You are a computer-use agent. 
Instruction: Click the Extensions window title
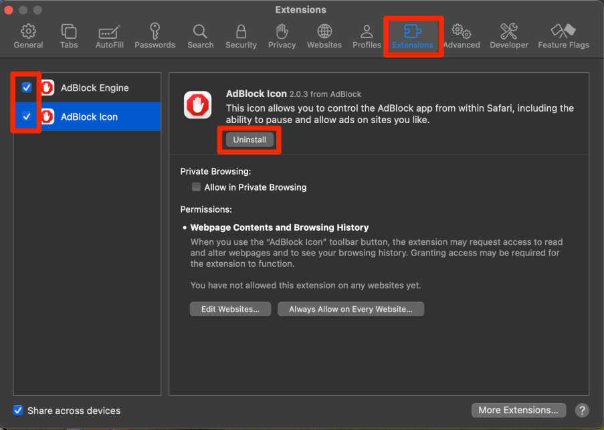coord(301,9)
